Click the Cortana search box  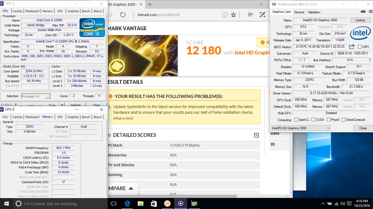[x=60, y=204]
